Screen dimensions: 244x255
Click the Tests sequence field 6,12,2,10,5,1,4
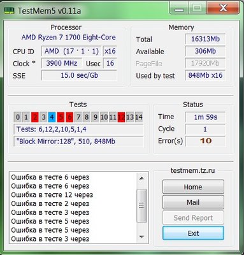click(x=78, y=129)
